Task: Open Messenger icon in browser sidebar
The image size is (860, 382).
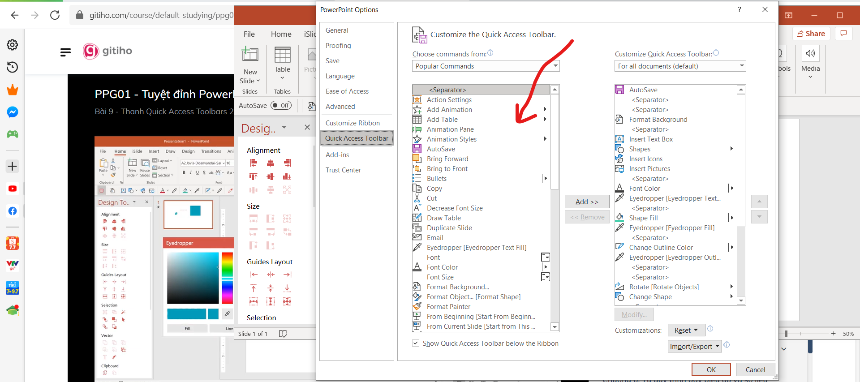Action: point(13,112)
